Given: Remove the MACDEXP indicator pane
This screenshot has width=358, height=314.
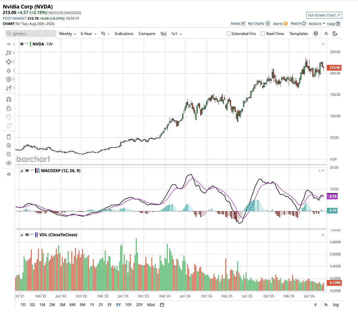Looking at the screenshot, I should coord(22,171).
